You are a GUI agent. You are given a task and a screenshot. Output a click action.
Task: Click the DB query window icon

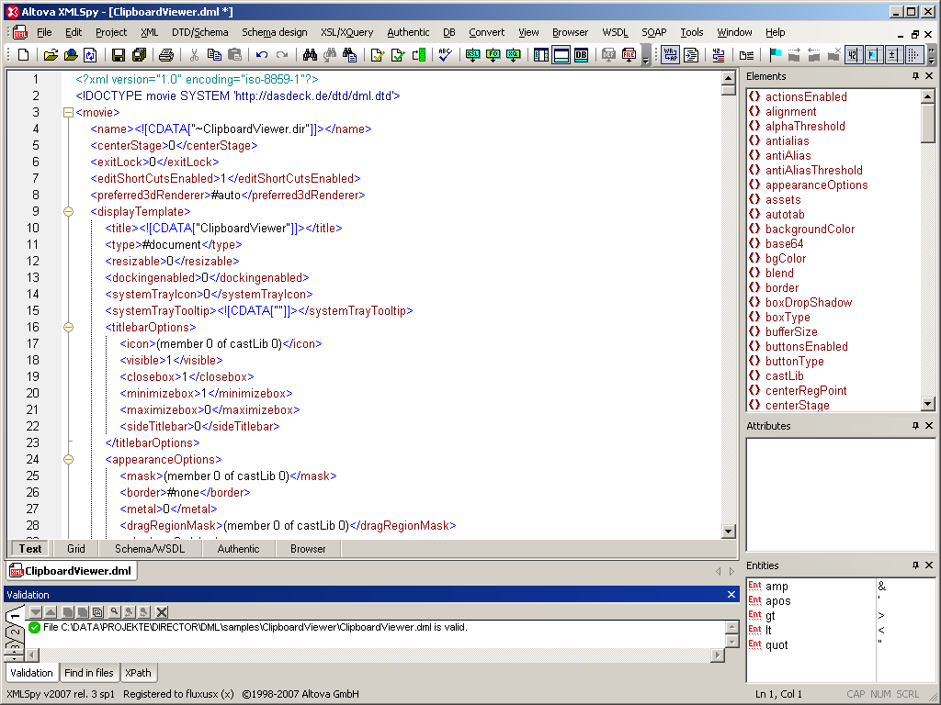coord(581,55)
